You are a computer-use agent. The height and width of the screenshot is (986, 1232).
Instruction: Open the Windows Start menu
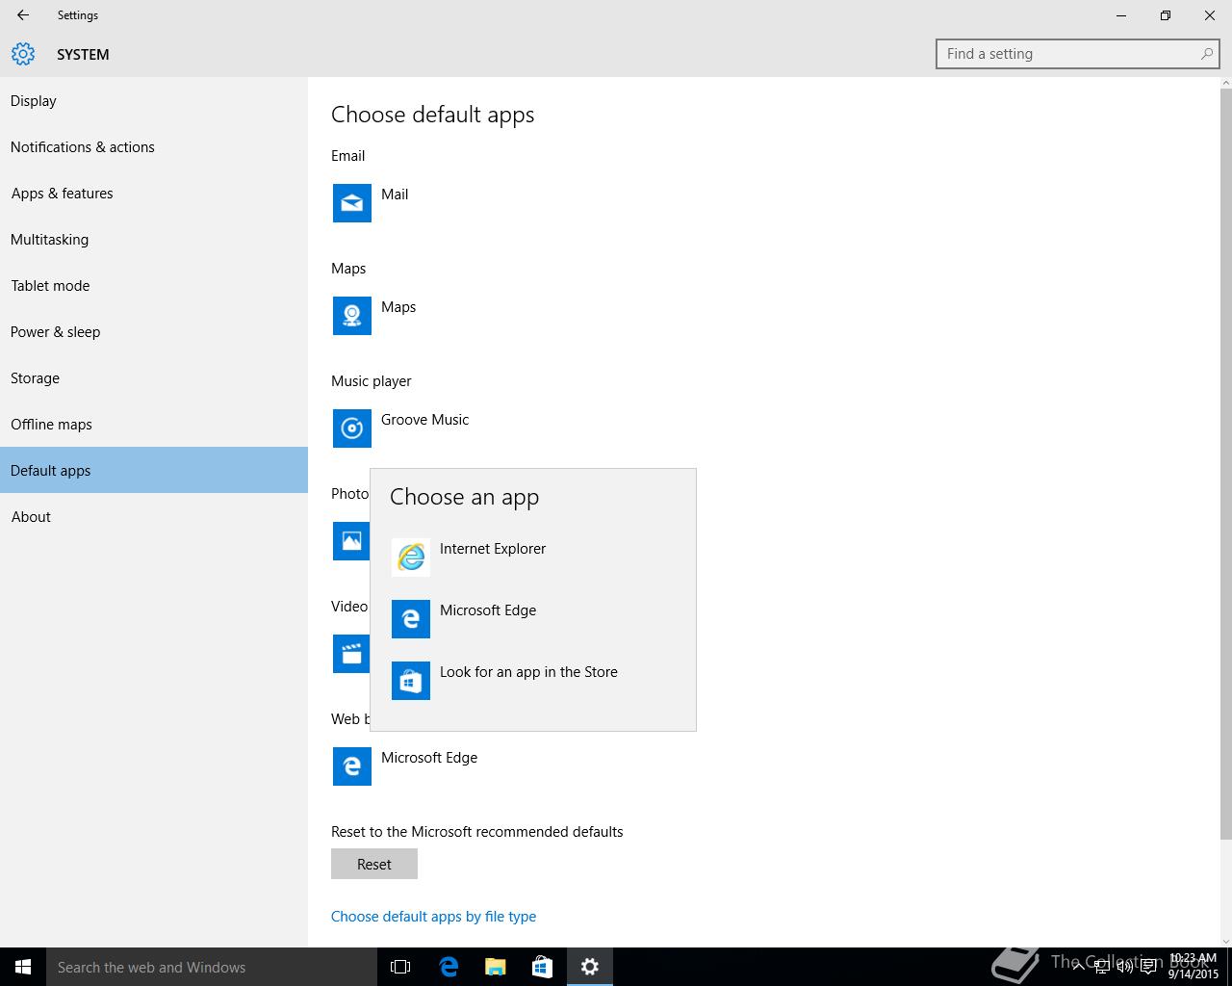[23, 967]
